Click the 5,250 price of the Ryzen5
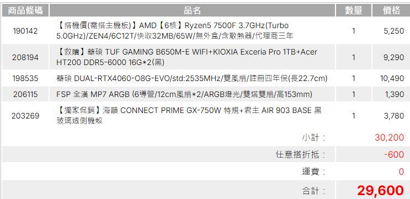The height and width of the screenshot is (199, 410). pyautogui.click(x=394, y=31)
